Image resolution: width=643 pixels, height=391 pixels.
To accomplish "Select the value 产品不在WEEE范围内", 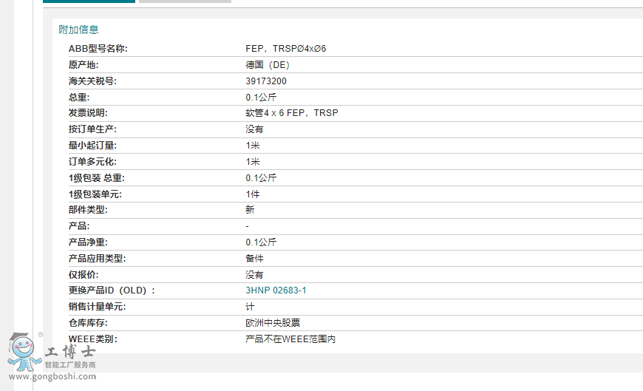I will [290, 339].
